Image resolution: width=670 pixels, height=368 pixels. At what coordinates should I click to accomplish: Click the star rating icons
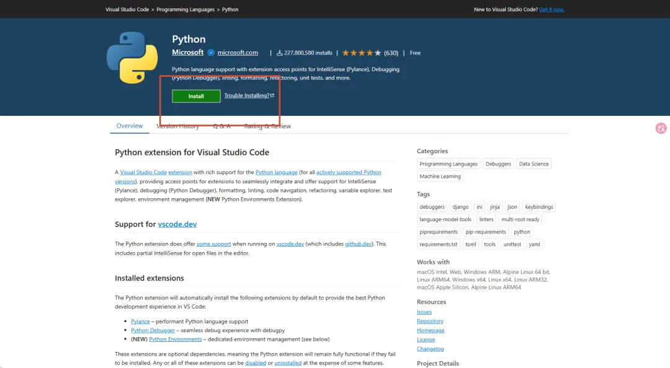click(x=362, y=53)
